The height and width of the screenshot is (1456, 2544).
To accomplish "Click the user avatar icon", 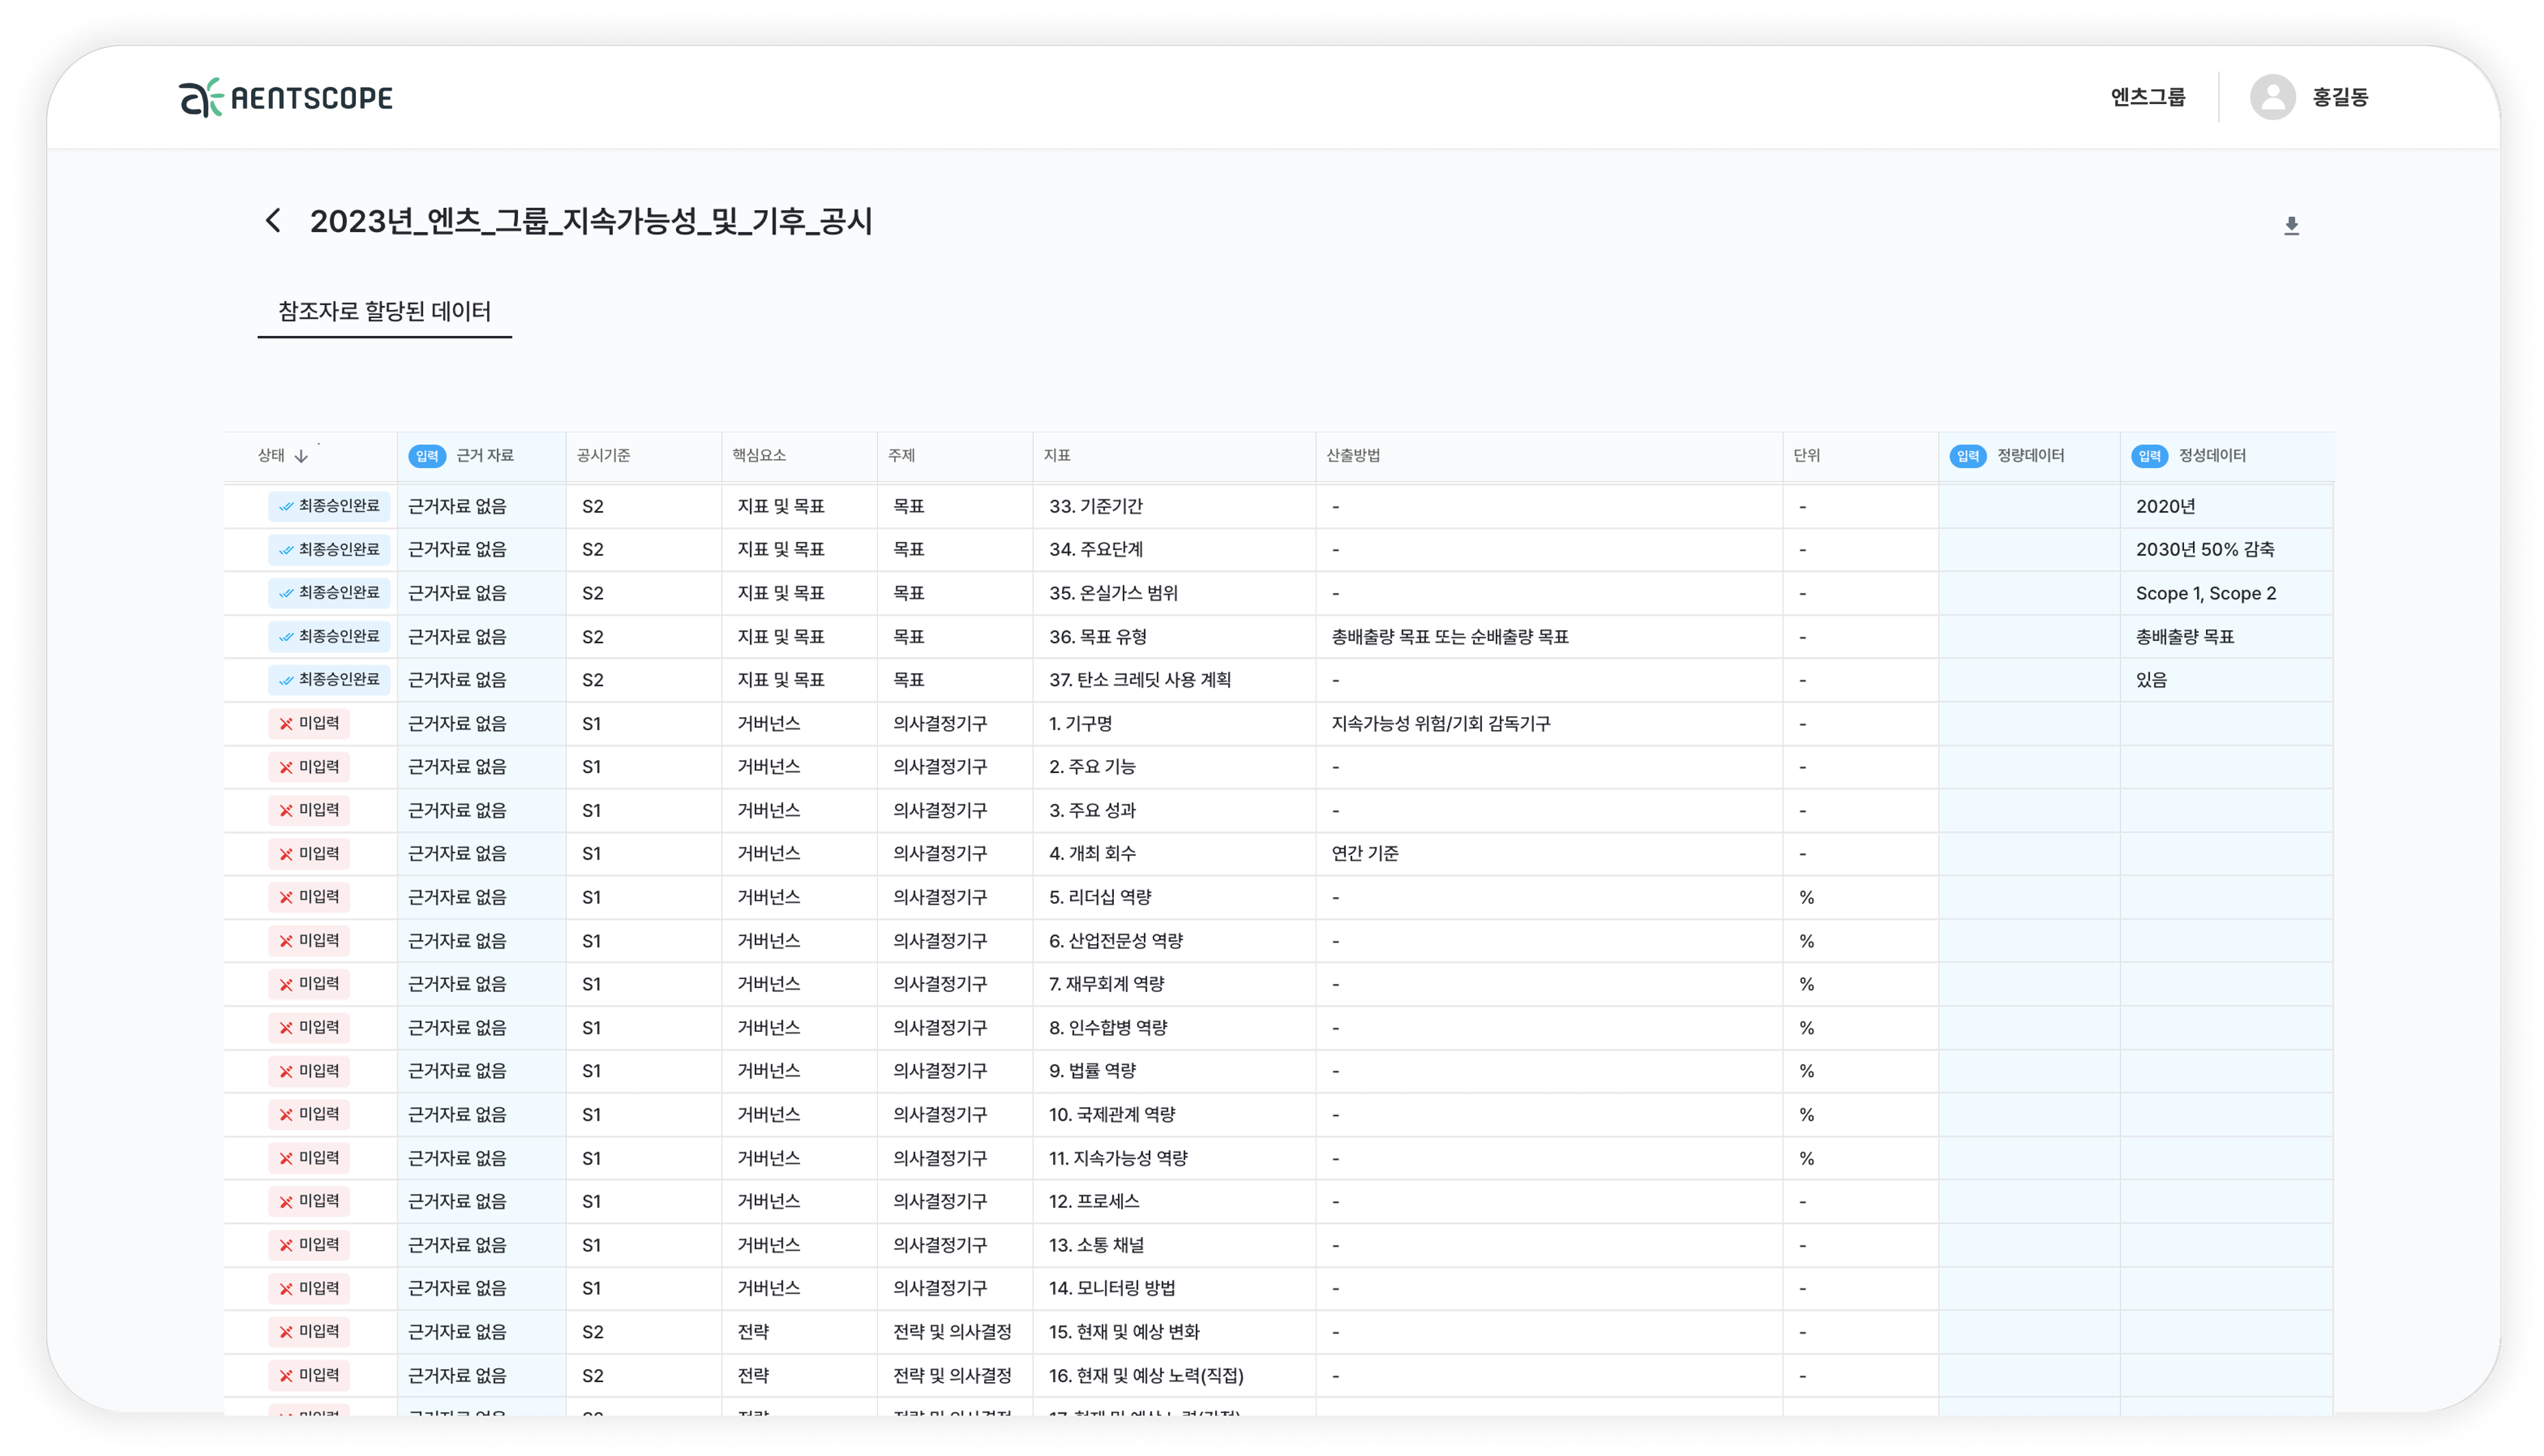I will [2272, 97].
